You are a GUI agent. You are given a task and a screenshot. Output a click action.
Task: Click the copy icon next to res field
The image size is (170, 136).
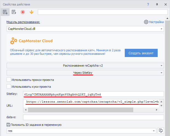[x=161, y=131]
